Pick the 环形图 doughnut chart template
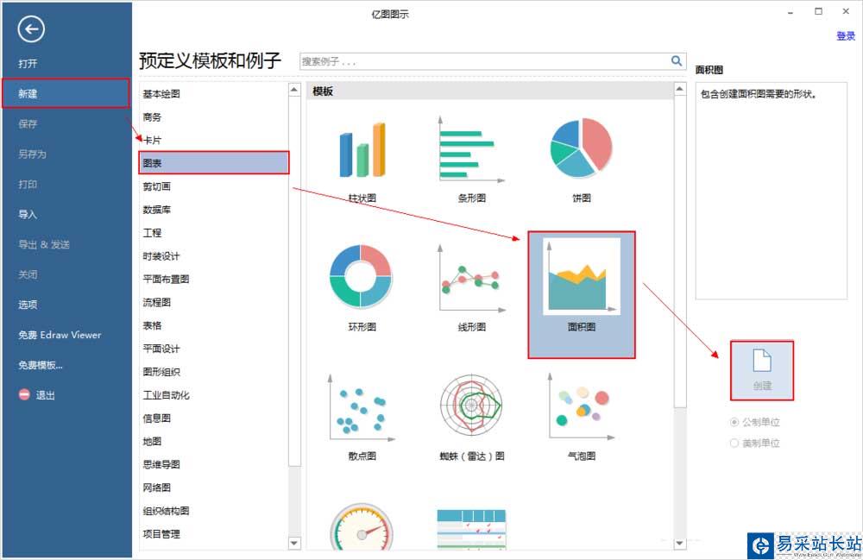The width and height of the screenshot is (863, 560). [x=362, y=287]
